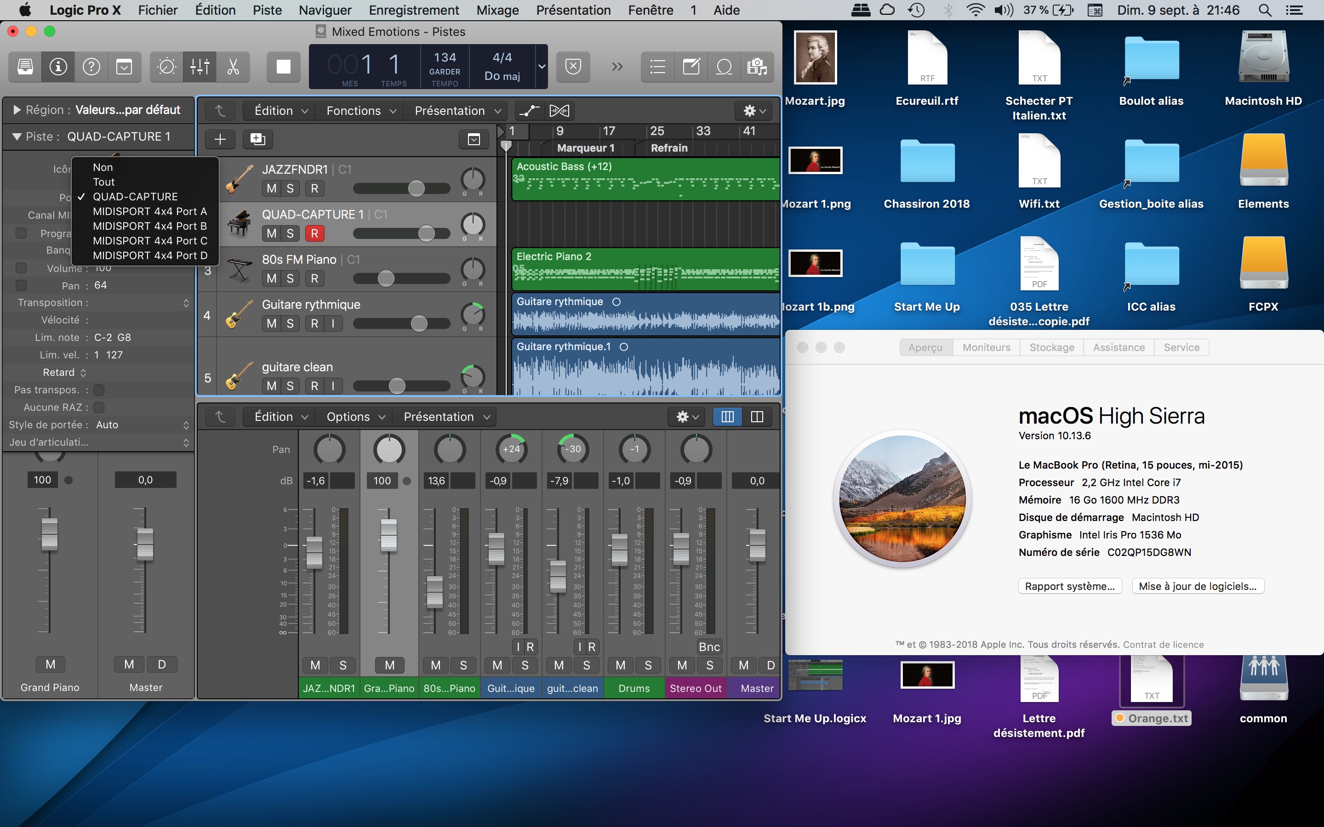Image resolution: width=1324 pixels, height=827 pixels.
Task: Open the Editors scissors icon
Action: (x=233, y=67)
